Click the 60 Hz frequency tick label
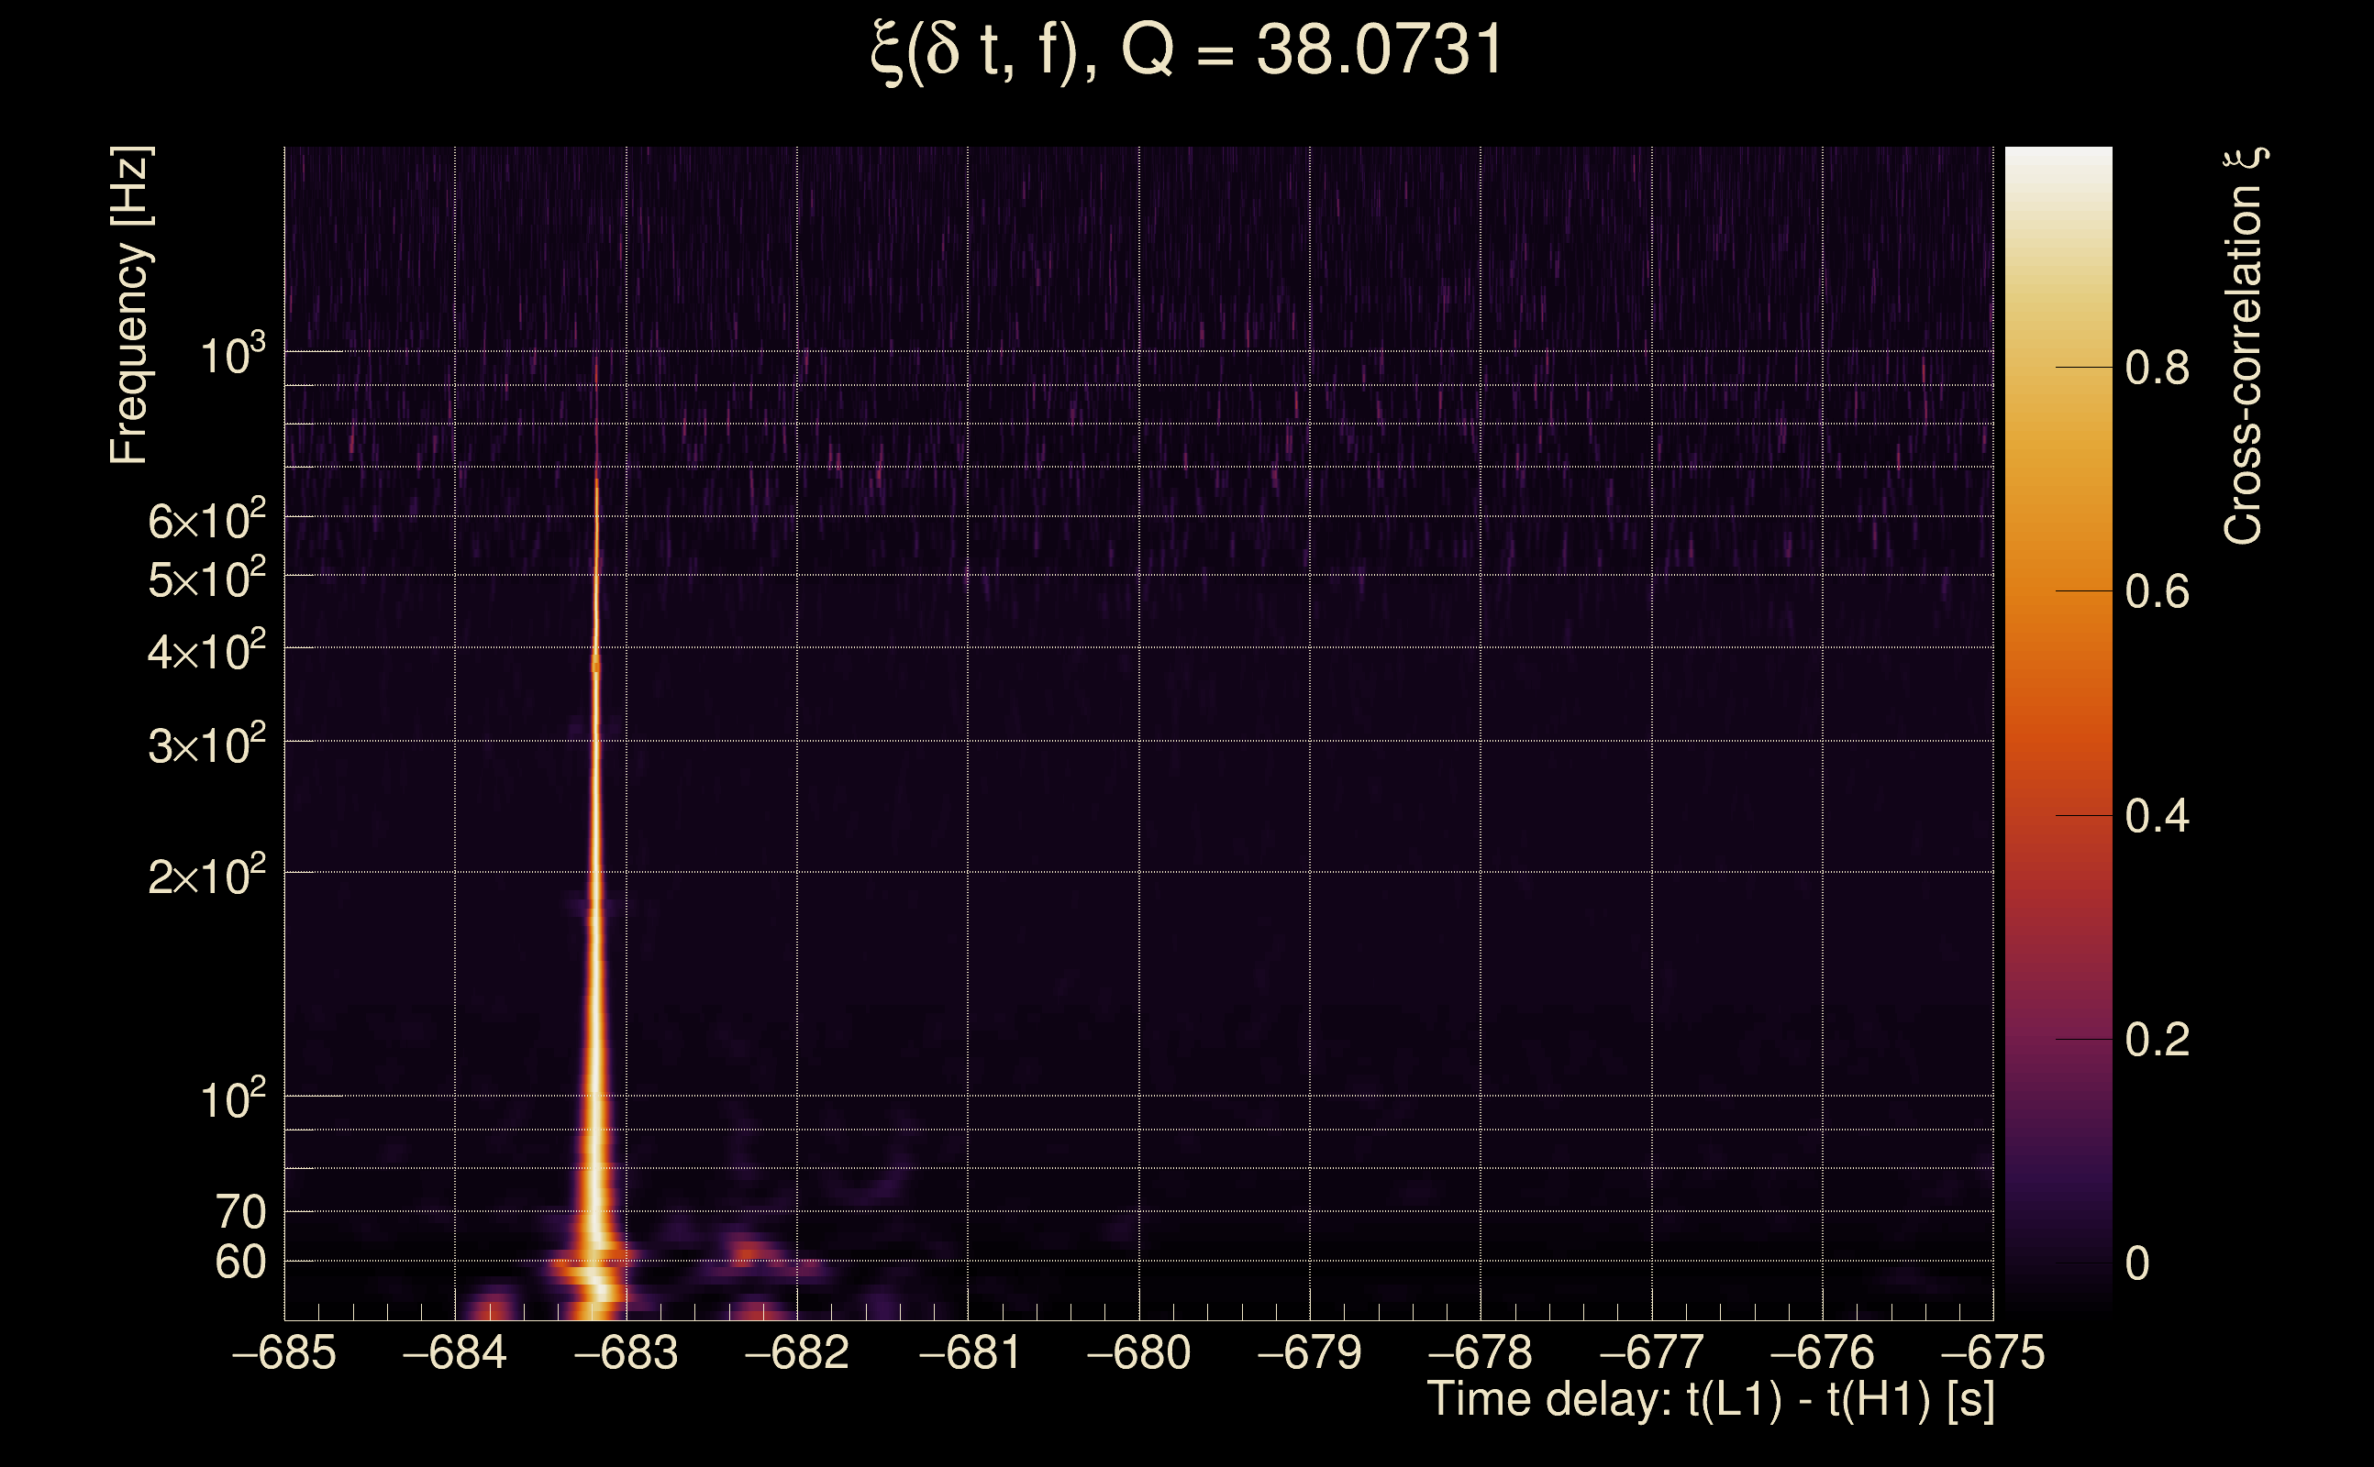 239,1263
